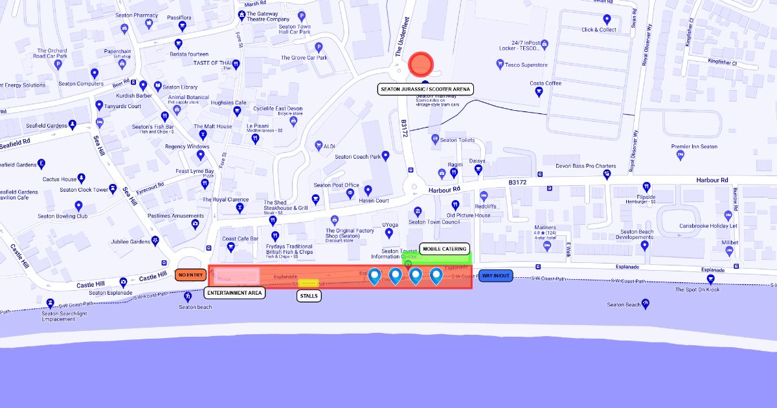Click the Seaton Beach marker icon
Image resolution: width=777 pixels, height=408 pixels.
[x=646, y=304]
